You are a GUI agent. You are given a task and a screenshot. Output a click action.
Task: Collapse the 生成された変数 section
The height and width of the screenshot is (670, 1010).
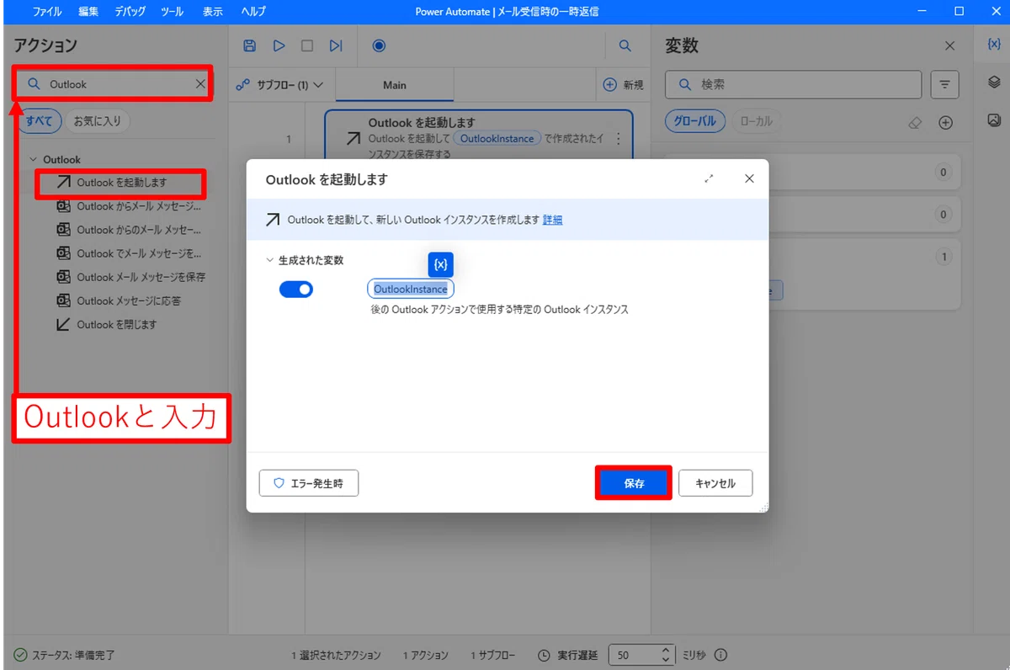click(269, 261)
